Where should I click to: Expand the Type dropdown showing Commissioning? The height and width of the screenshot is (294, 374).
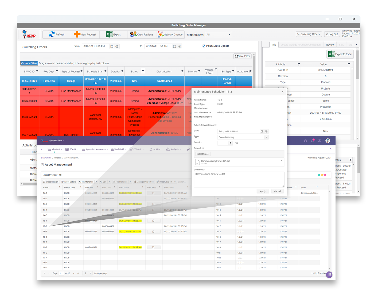pyautogui.click(x=266, y=137)
